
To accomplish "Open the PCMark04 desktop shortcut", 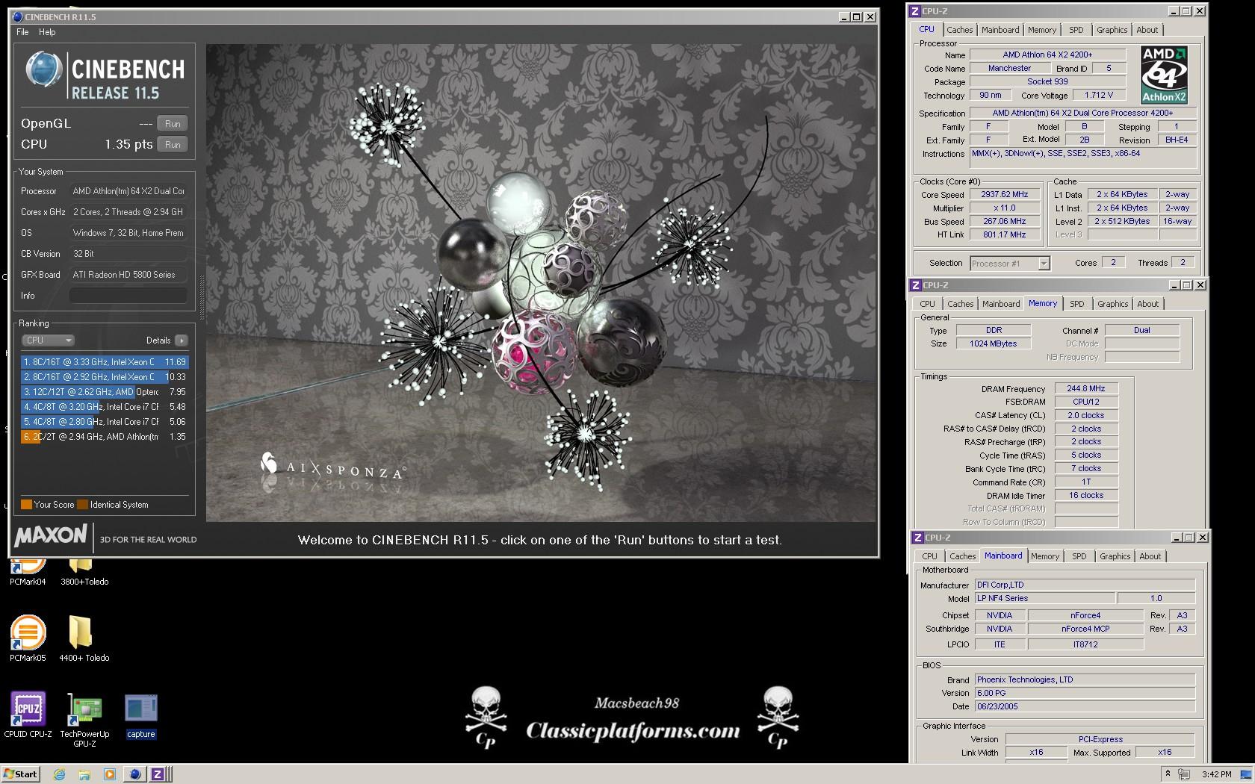I will 28,572.
